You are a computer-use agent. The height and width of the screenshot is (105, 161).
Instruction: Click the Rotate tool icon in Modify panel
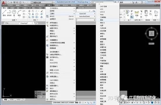33,11
